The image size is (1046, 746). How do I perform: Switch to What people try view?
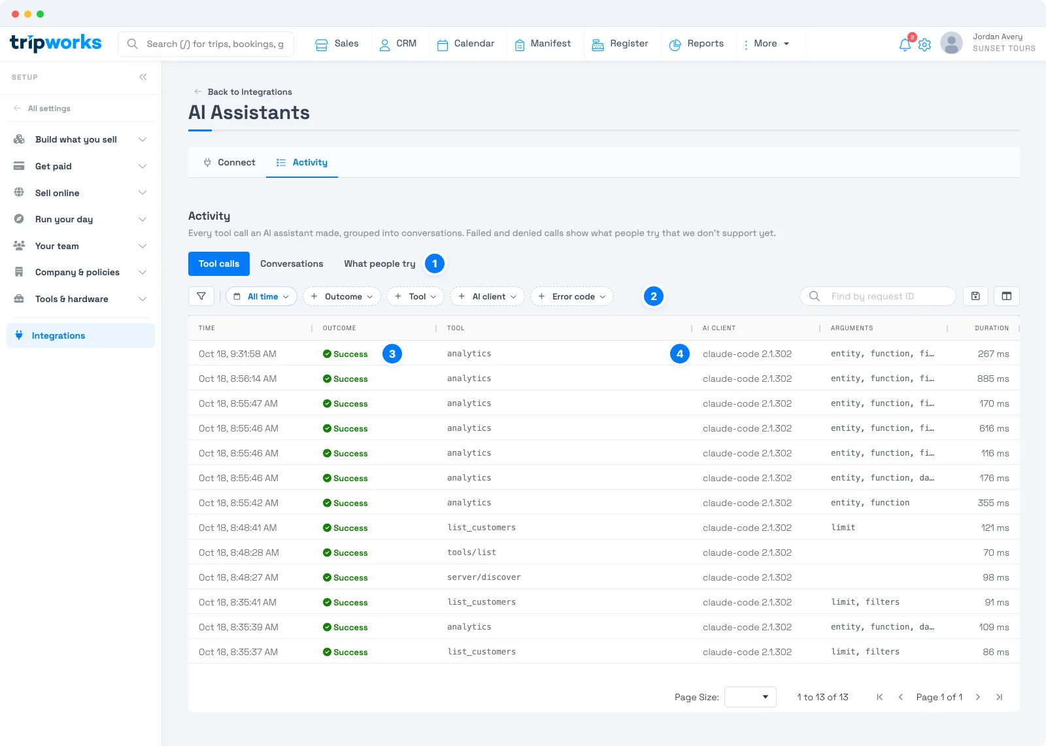pyautogui.click(x=380, y=263)
